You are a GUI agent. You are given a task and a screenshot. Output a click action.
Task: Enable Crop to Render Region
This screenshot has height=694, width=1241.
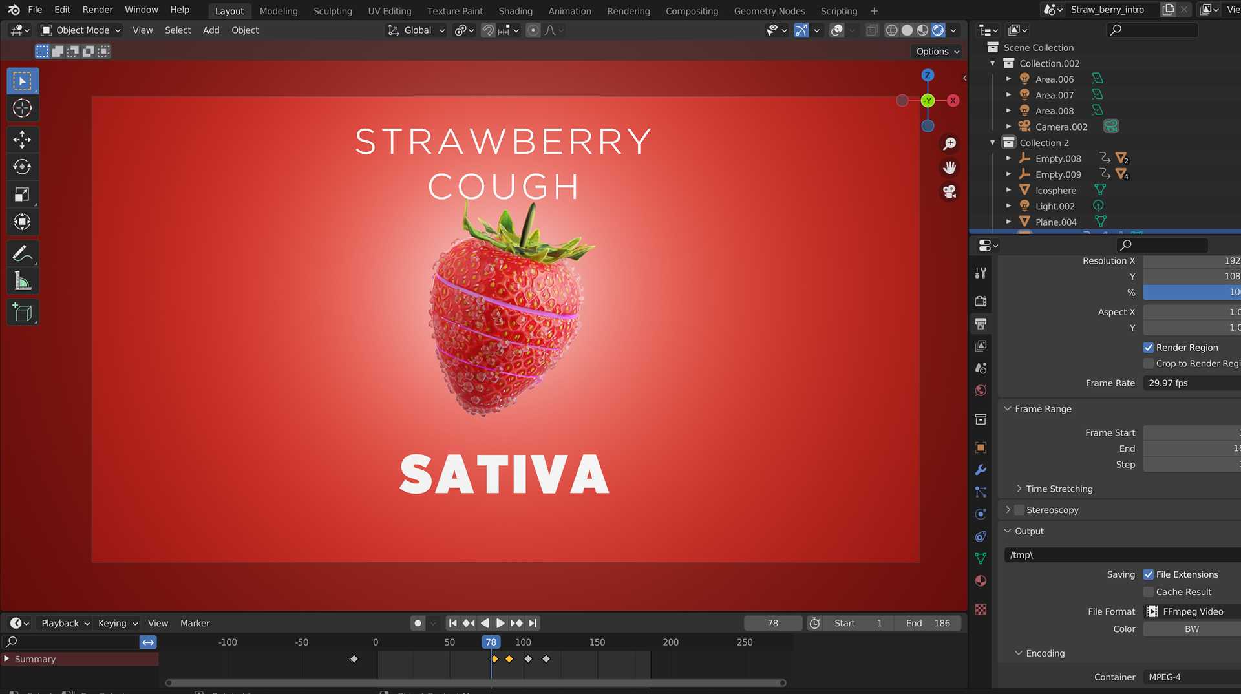[1148, 364]
